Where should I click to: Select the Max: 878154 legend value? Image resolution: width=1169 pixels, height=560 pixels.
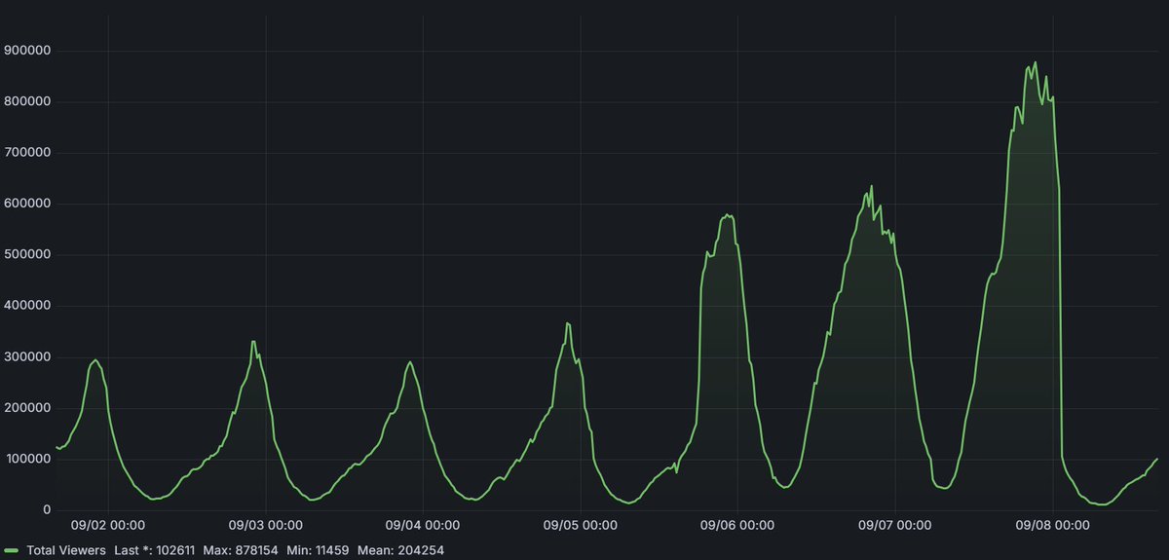coord(241,550)
